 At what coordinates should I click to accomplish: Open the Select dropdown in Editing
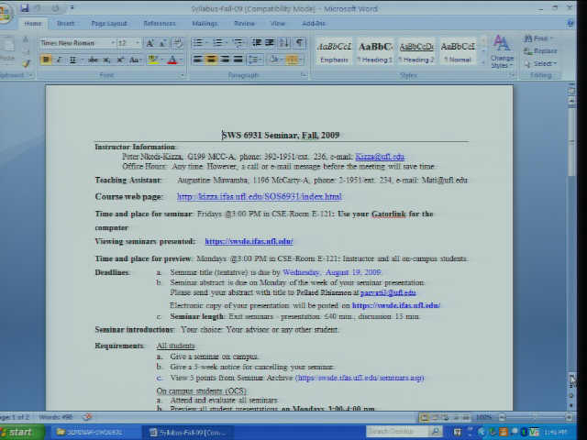pos(540,63)
